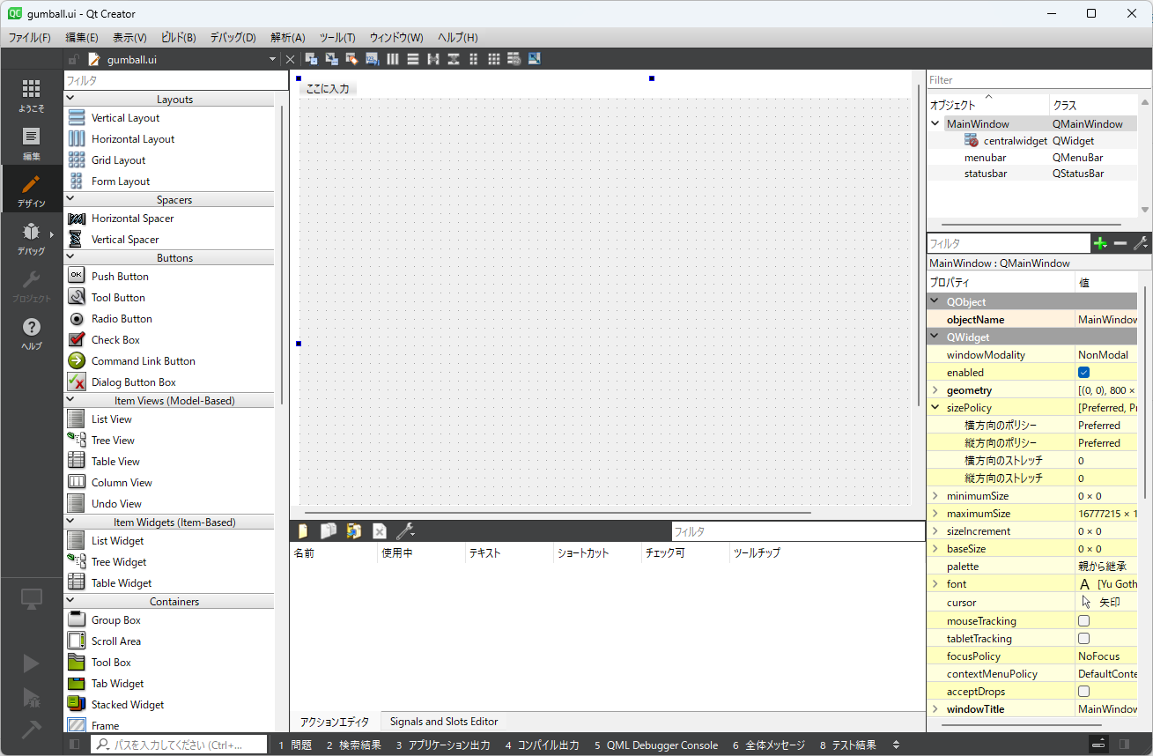Expand the geometry property
Image resolution: width=1153 pixels, height=756 pixels.
[x=935, y=390]
